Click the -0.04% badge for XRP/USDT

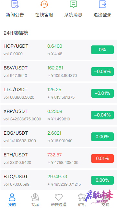pos(102,115)
